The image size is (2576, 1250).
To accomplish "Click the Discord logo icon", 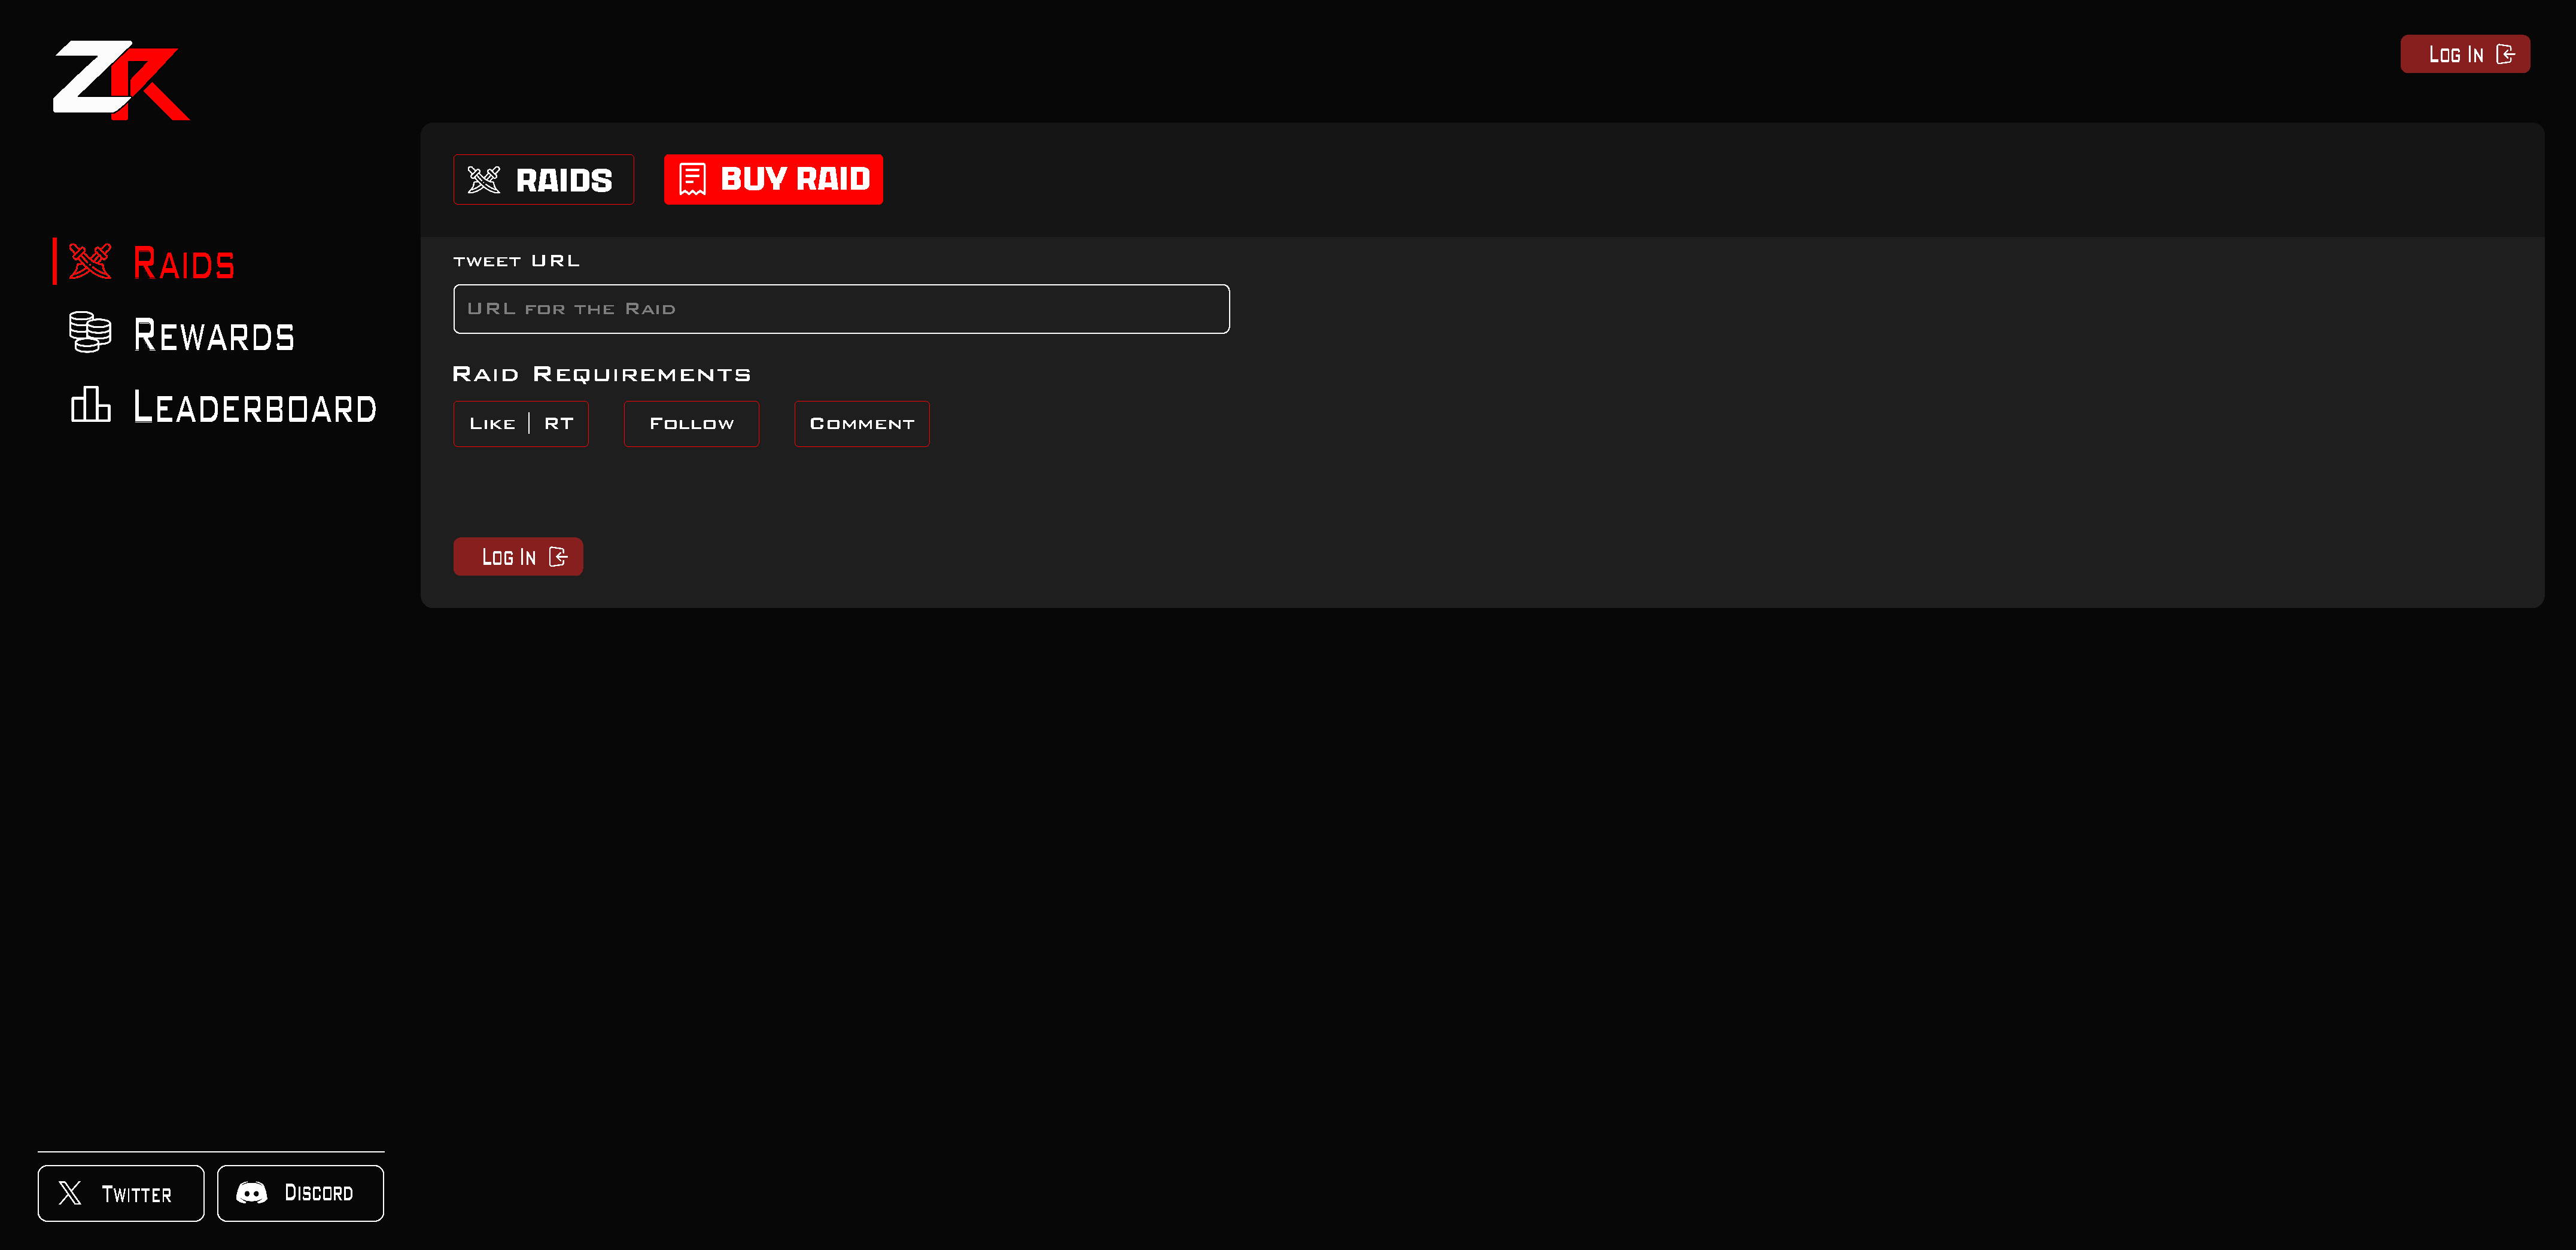I will (252, 1193).
